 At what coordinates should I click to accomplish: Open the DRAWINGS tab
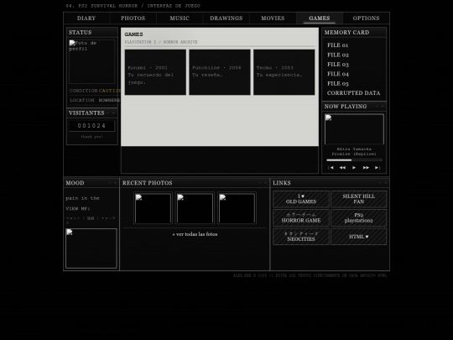[x=226, y=18]
